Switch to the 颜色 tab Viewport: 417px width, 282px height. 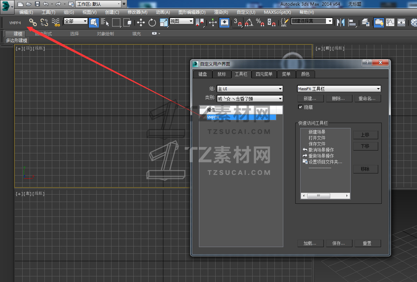tap(305, 74)
